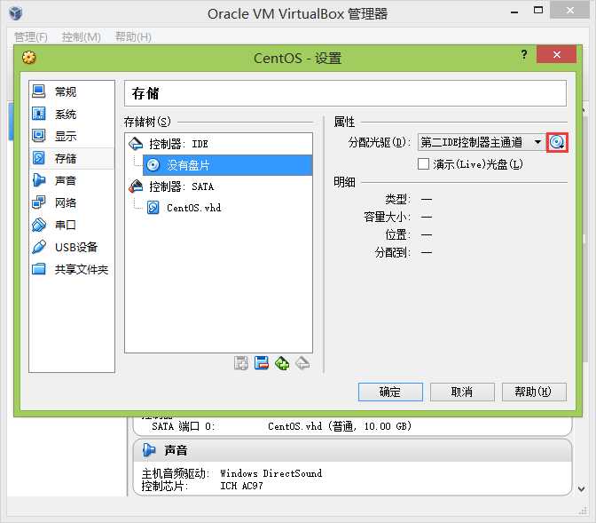Click the 确定 button

coord(390,392)
